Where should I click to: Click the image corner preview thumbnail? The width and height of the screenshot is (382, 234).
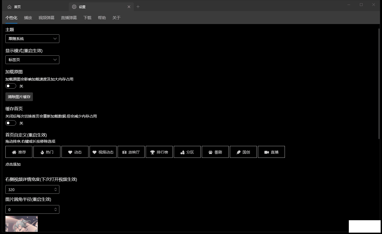[x=22, y=224]
